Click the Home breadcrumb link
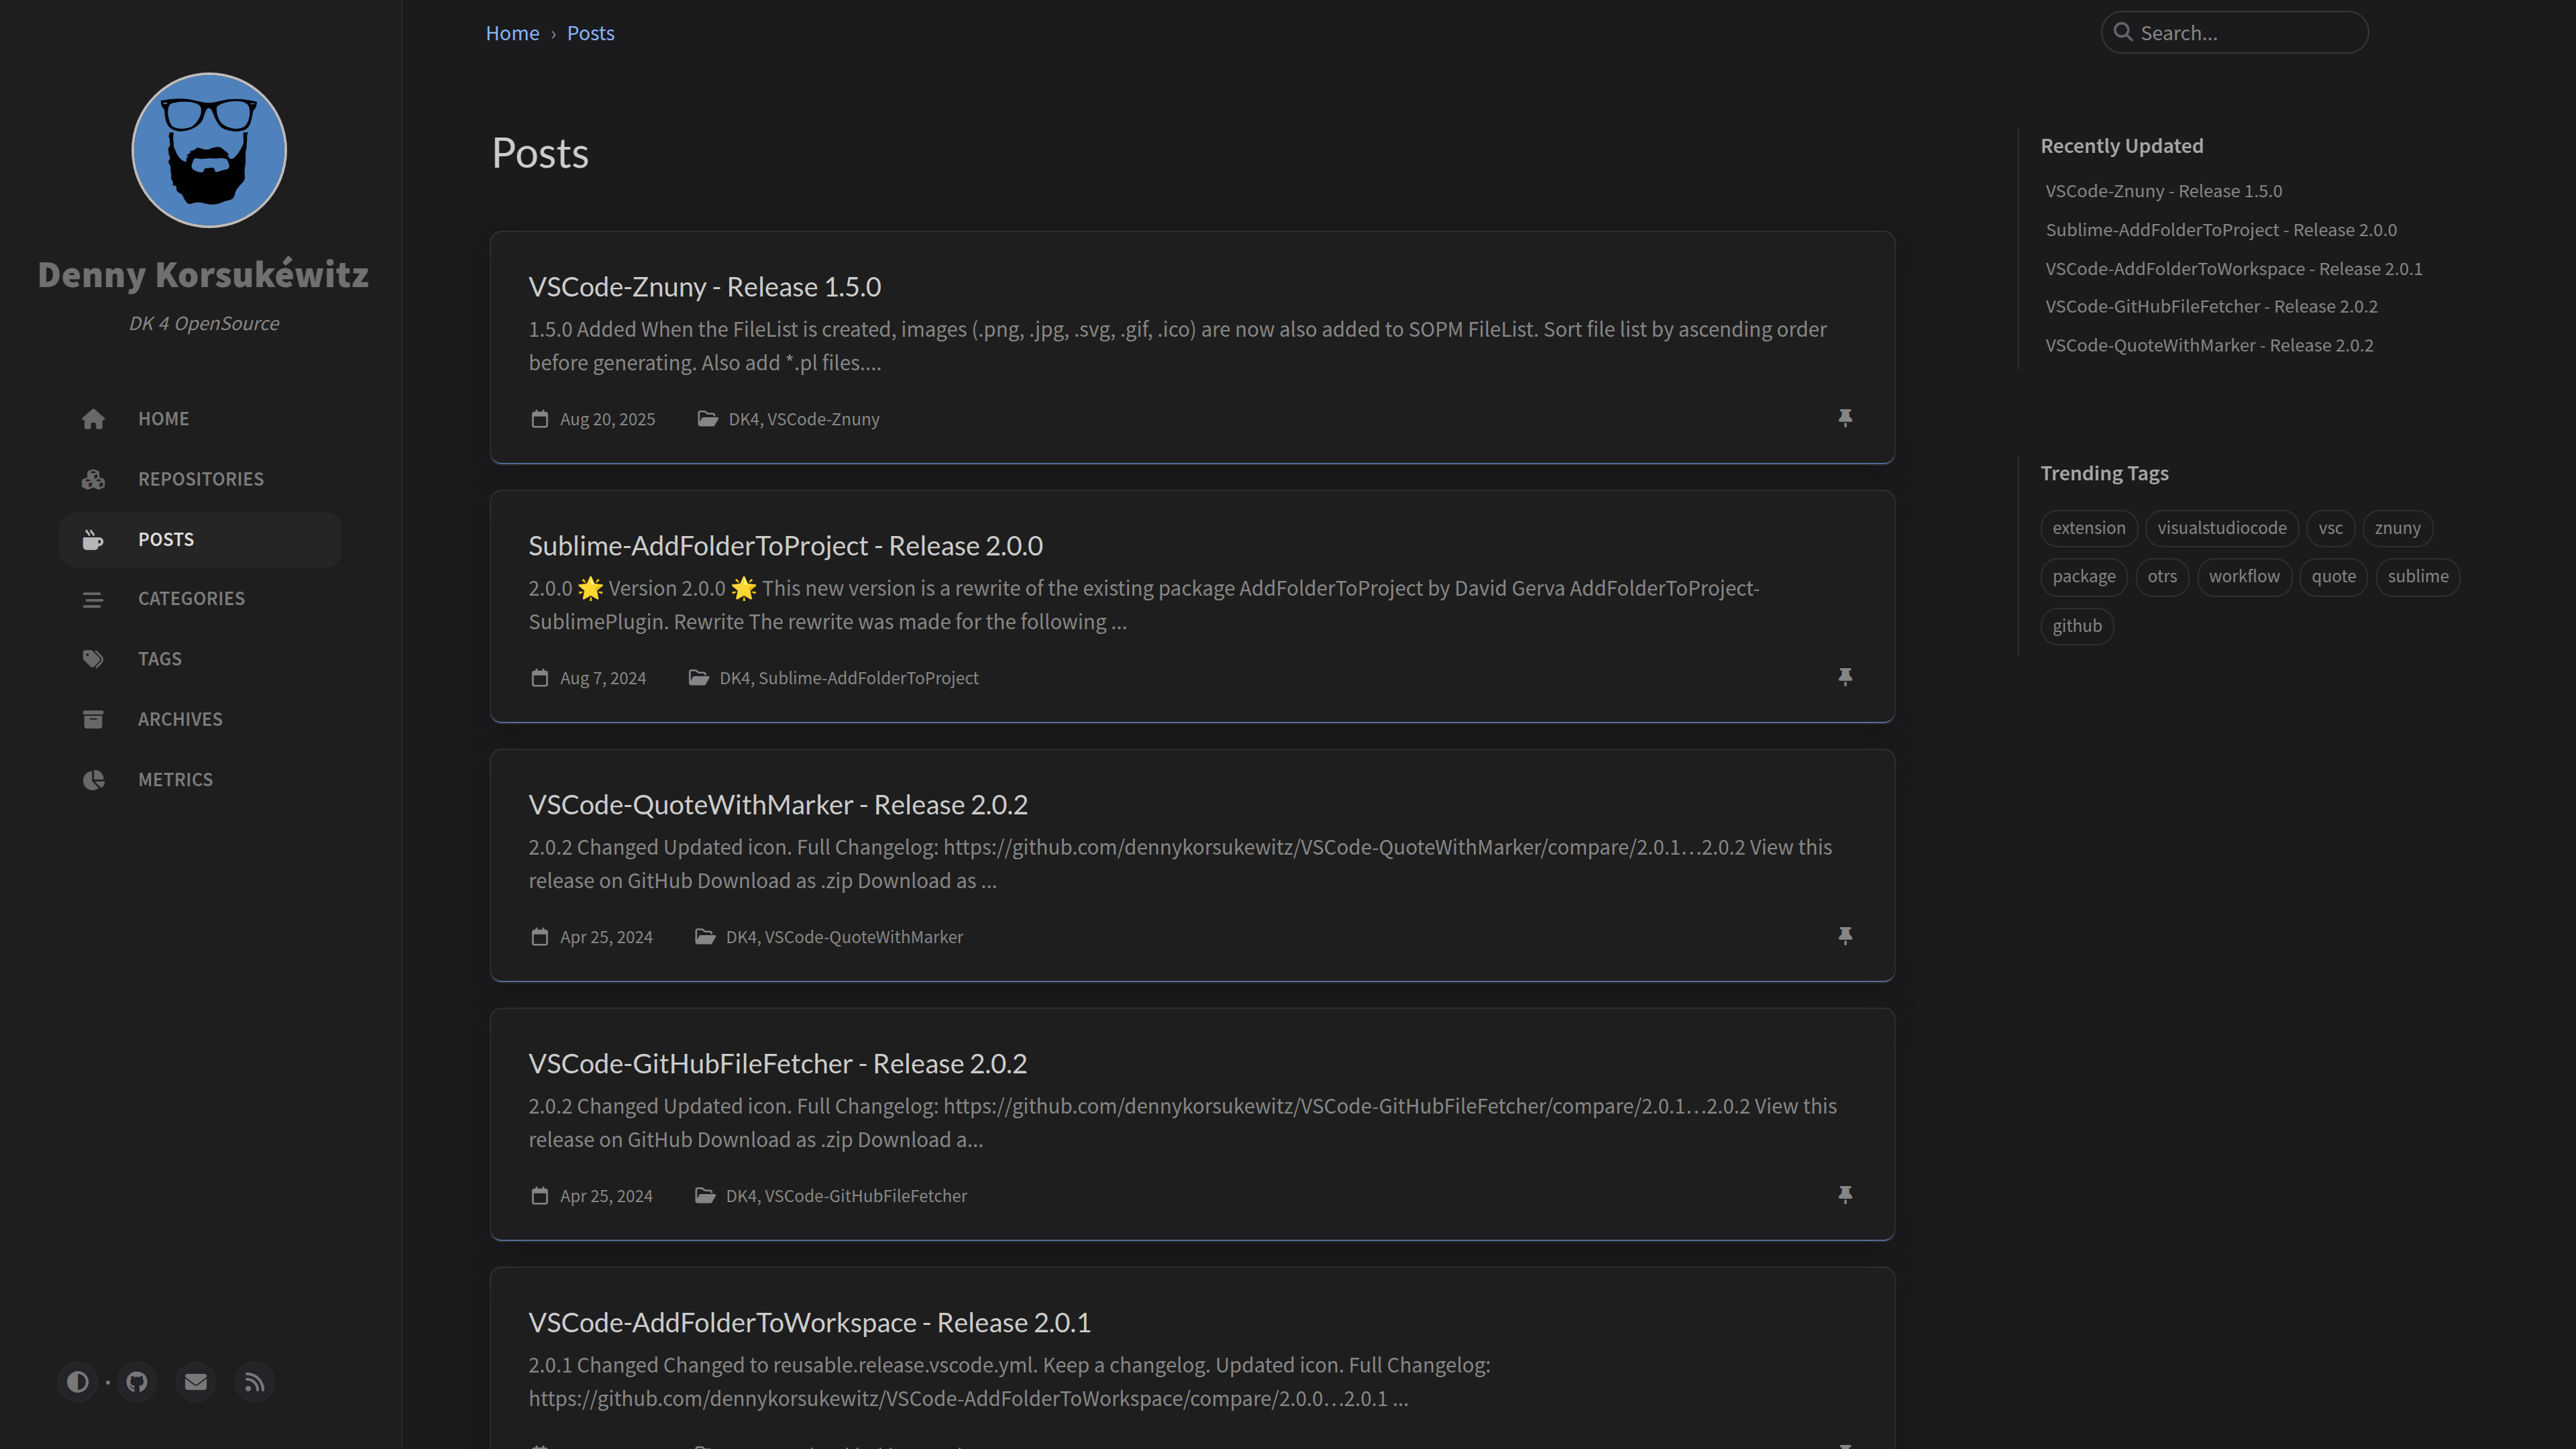Screen dimensions: 2576x1449 512,33
